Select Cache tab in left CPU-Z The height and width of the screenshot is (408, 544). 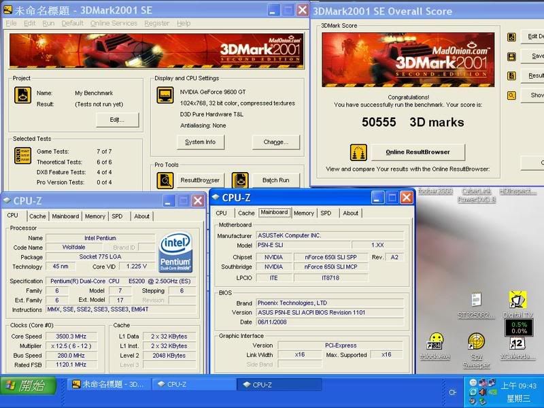point(37,216)
